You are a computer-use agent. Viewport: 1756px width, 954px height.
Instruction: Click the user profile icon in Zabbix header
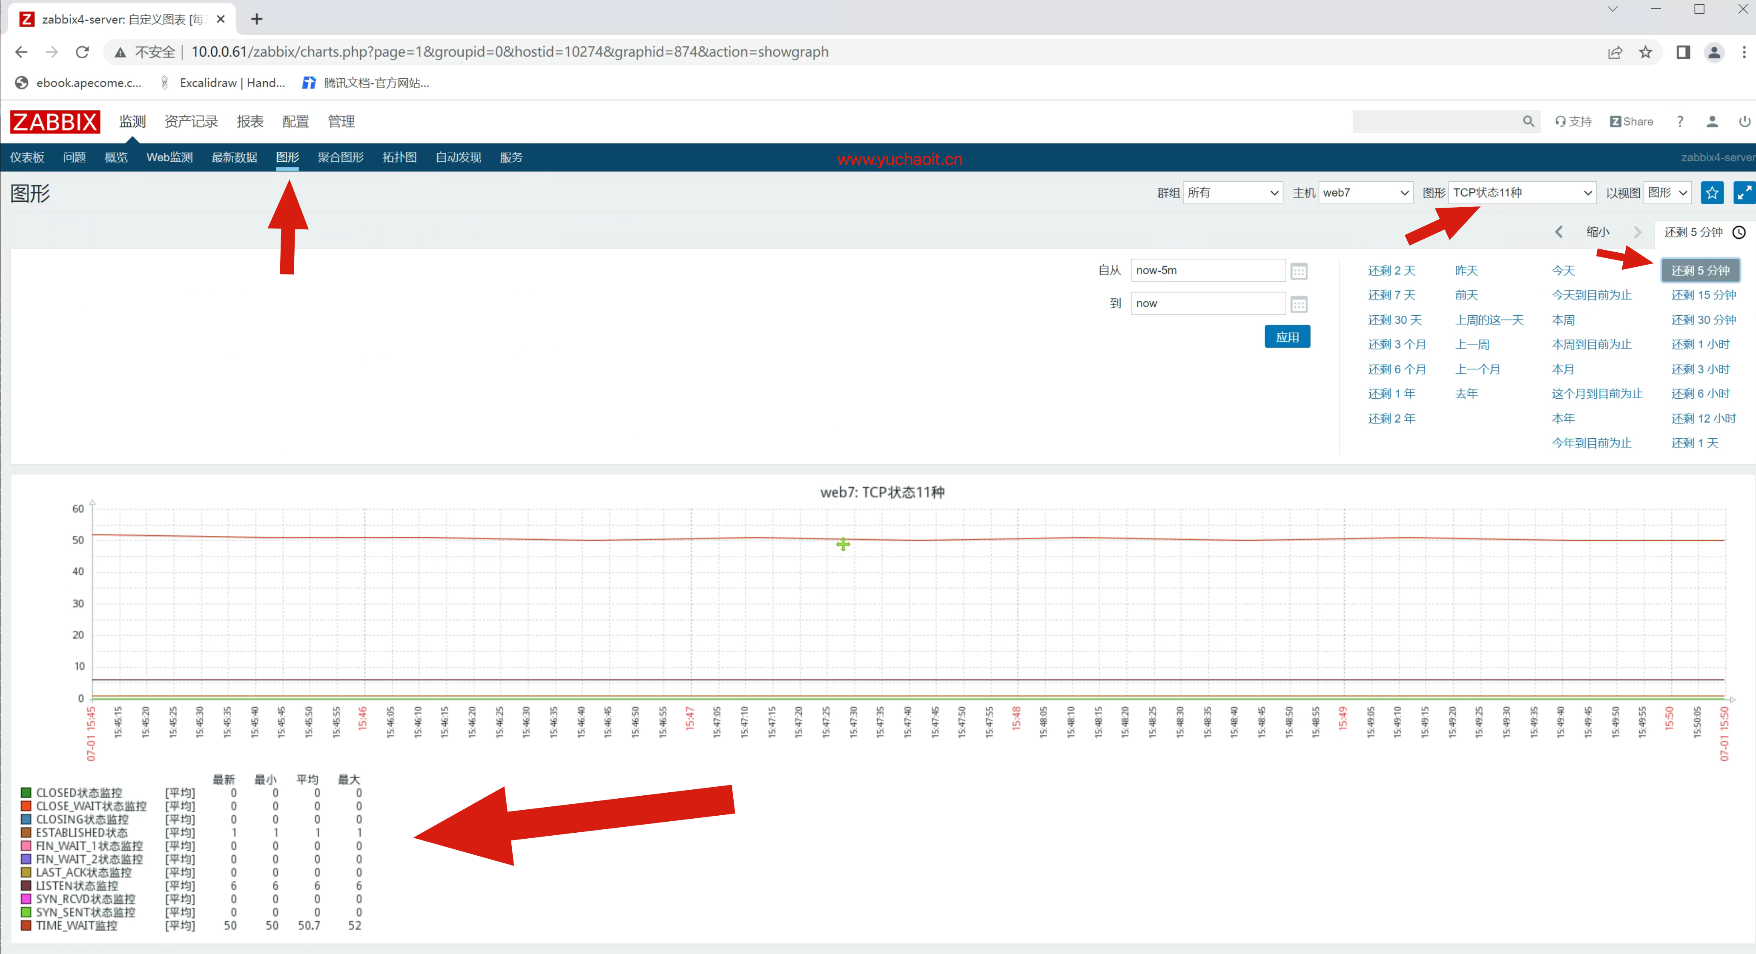[1712, 121]
